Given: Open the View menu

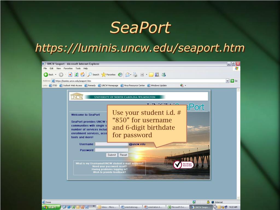Looking at the screenshot, I should coord(59,68).
